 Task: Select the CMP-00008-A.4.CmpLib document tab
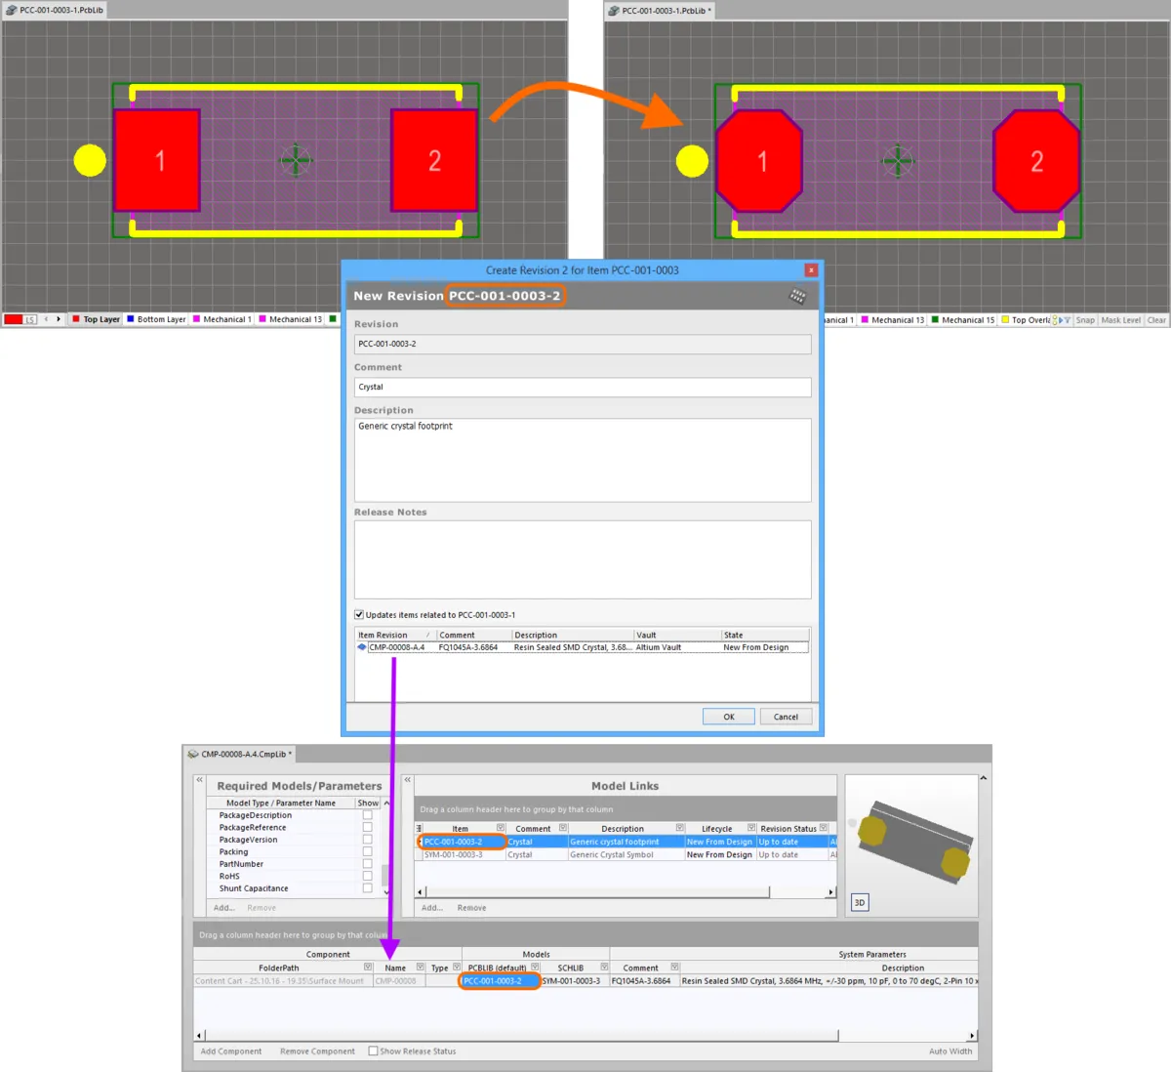(x=240, y=754)
